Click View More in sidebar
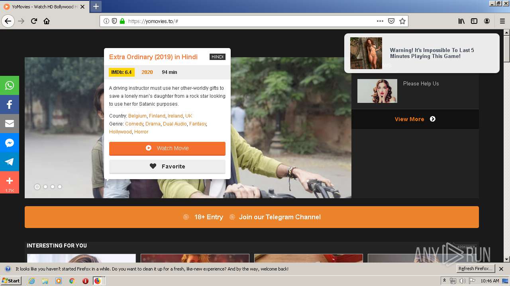The width and height of the screenshot is (510, 286). [415, 119]
